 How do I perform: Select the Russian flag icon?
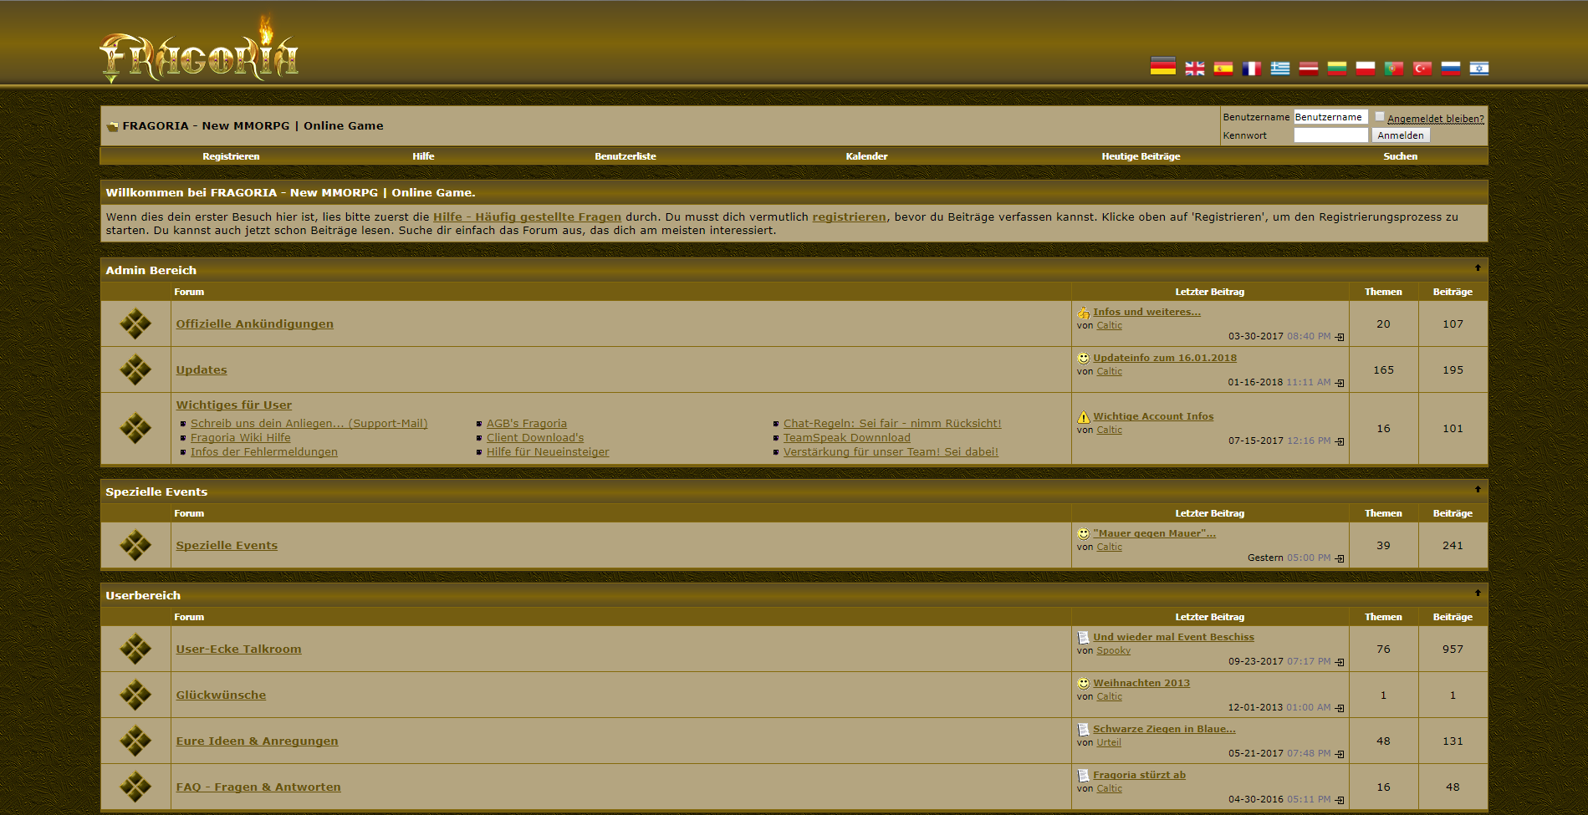pos(1451,69)
